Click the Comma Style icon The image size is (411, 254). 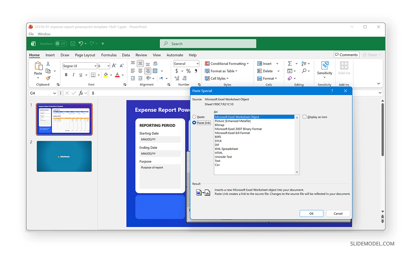[196, 71]
